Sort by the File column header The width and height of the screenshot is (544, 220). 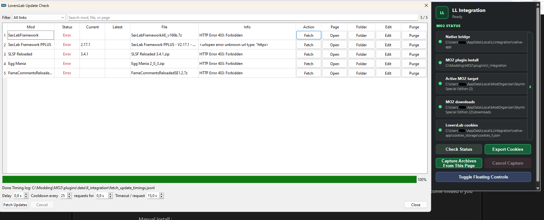pyautogui.click(x=164, y=27)
